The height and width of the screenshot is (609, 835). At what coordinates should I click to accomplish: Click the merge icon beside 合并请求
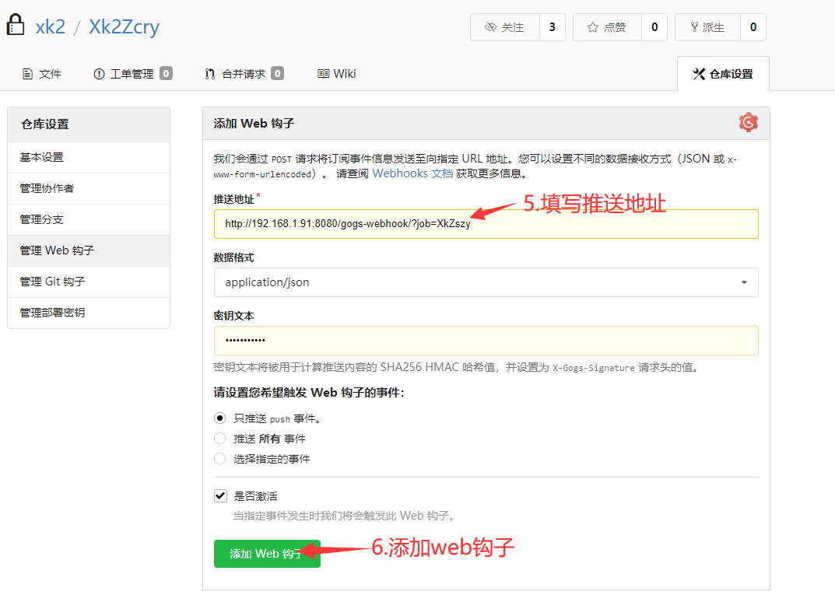coord(209,73)
